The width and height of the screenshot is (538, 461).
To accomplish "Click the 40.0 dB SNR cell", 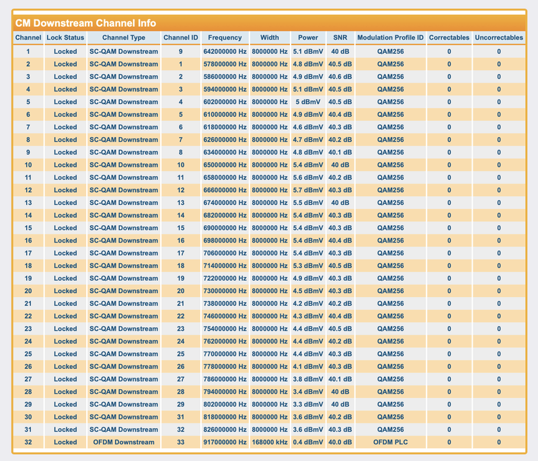I will [340, 442].
